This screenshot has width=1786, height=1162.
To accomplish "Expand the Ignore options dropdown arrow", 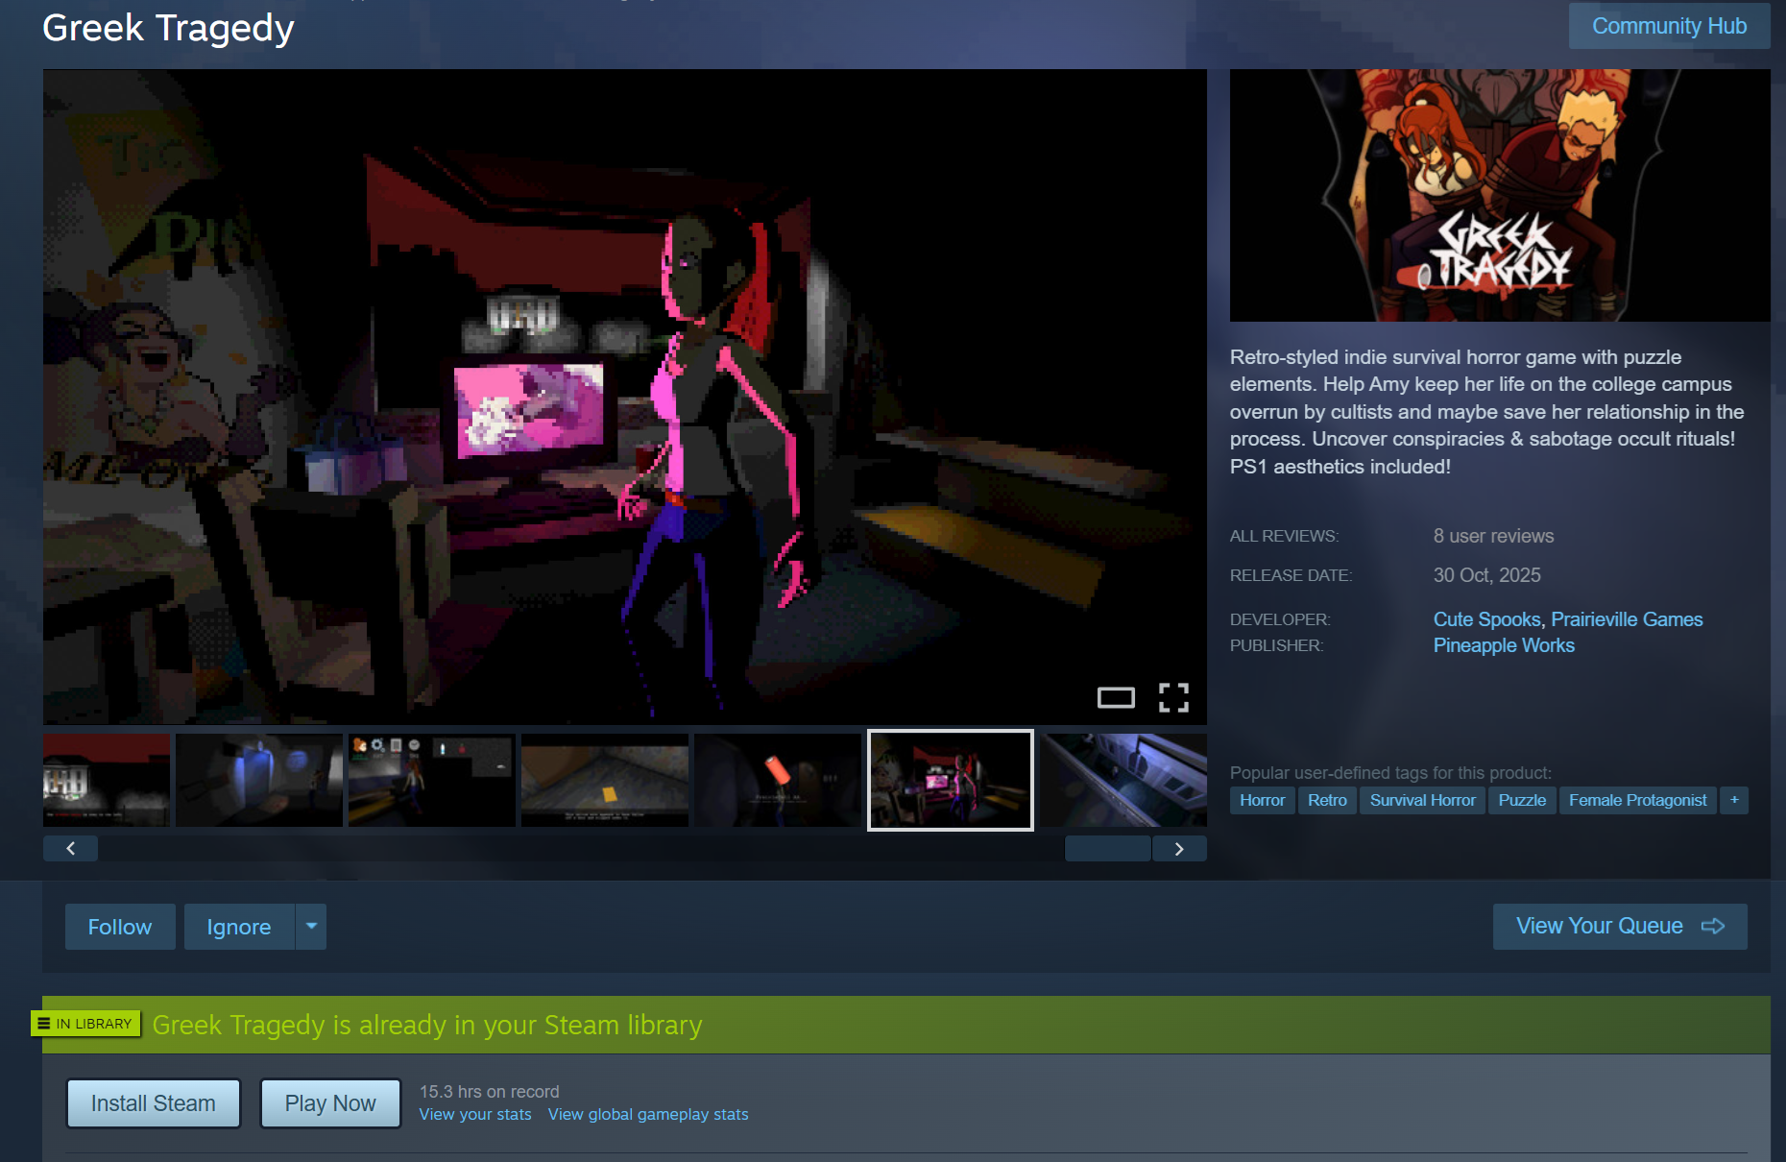I will [x=311, y=927].
